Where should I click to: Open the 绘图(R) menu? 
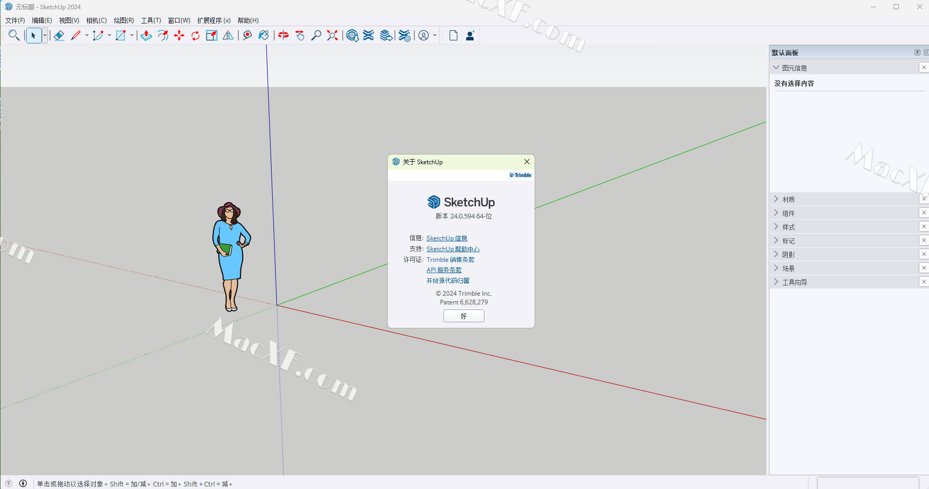(124, 20)
